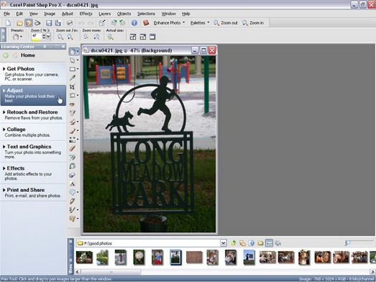
Task: Click the Zoom more out magnifier icon
Action: pyautogui.click(x=86, y=37)
